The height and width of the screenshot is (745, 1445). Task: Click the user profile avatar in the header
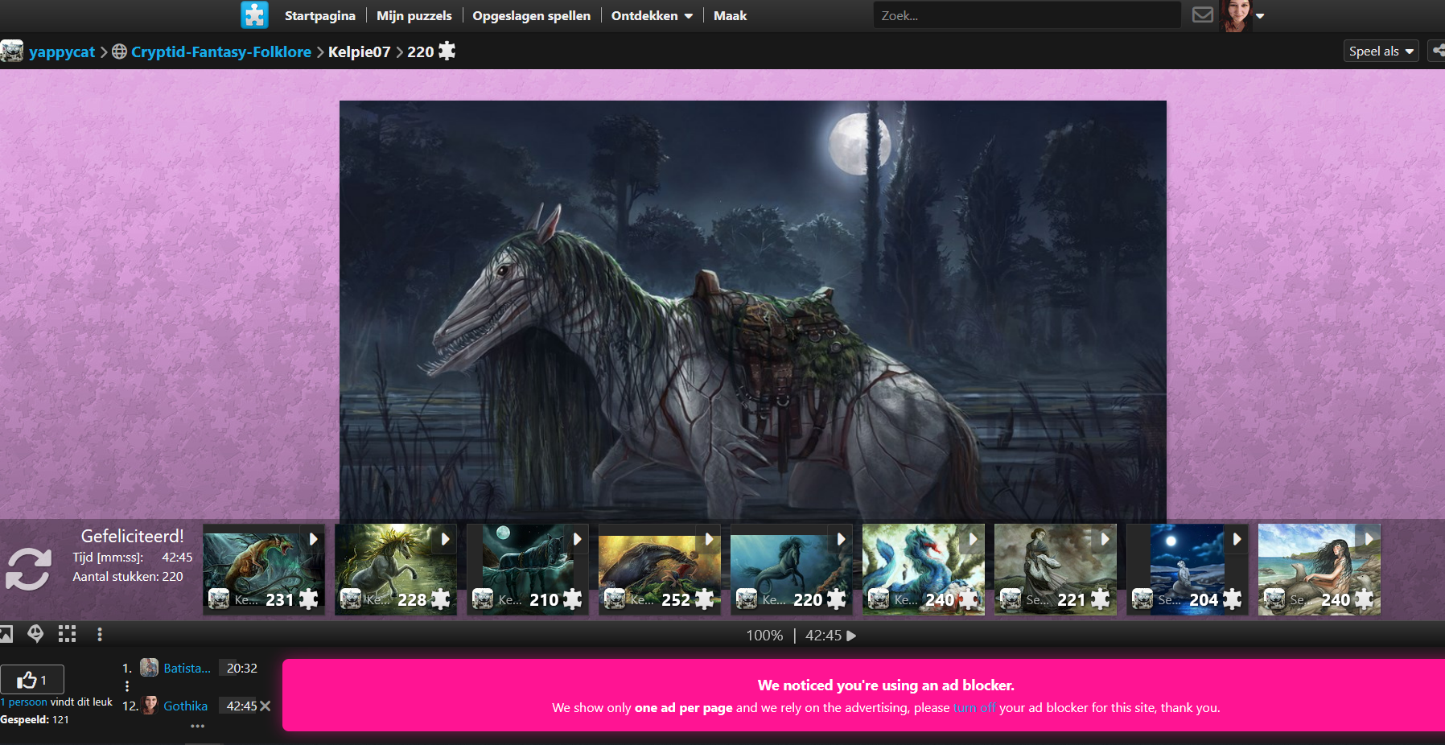click(x=1237, y=15)
